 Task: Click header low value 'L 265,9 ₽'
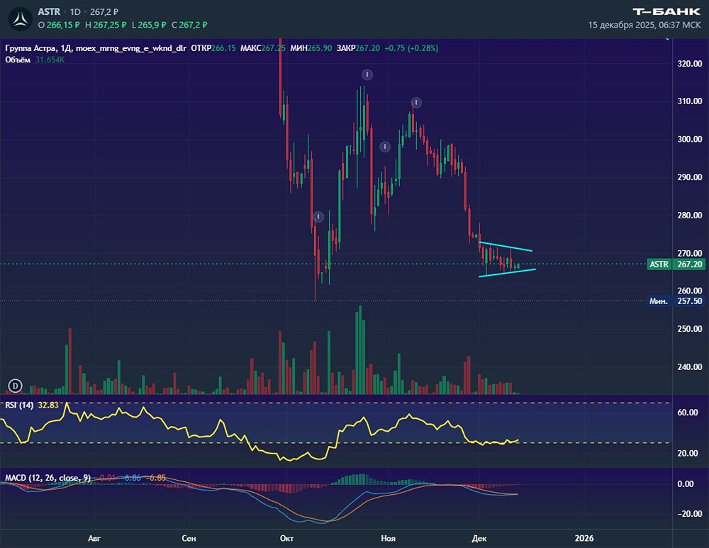pyautogui.click(x=149, y=25)
